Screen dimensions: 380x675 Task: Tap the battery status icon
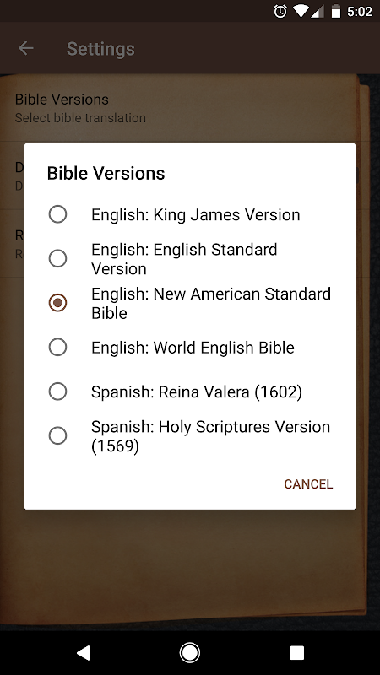pyautogui.click(x=336, y=12)
